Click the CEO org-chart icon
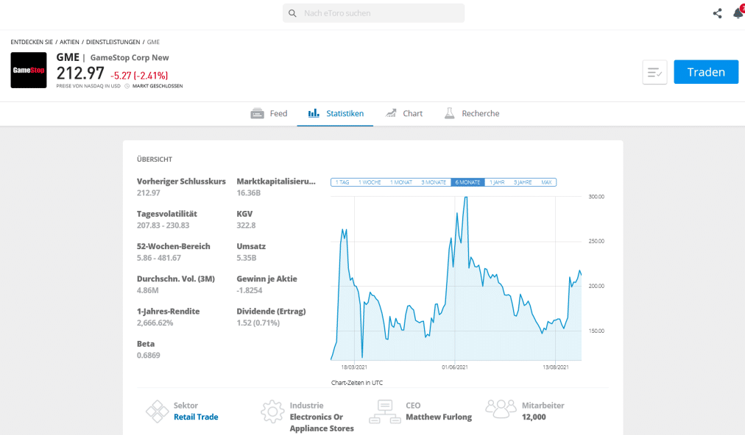The width and height of the screenshot is (745, 435). click(385, 411)
